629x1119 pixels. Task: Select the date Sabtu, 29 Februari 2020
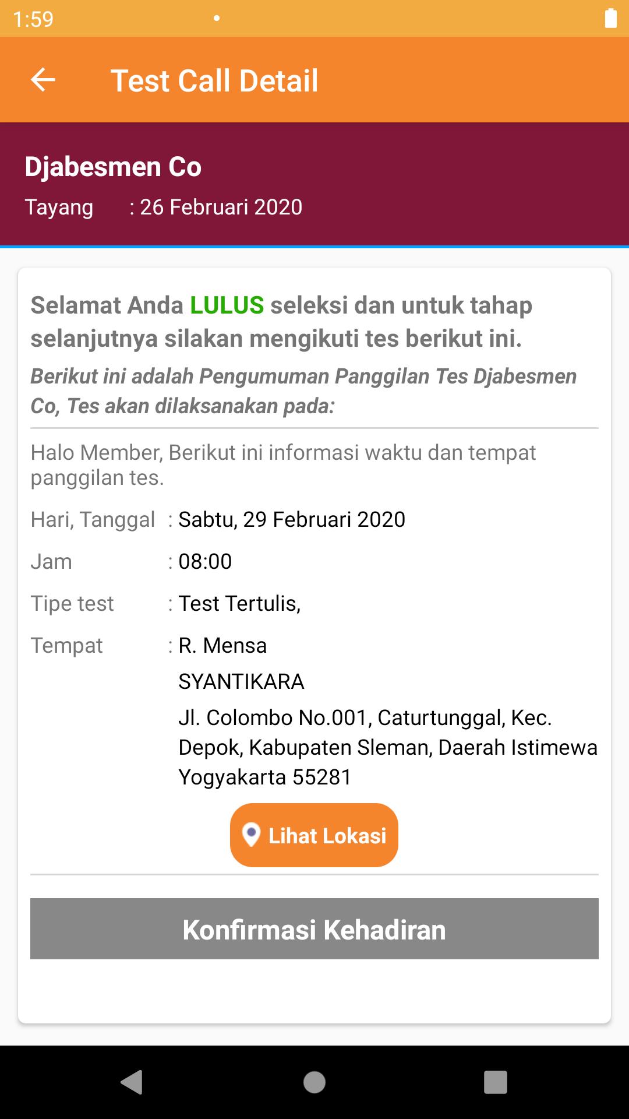(292, 519)
